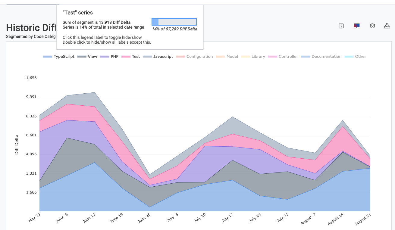The width and height of the screenshot is (395, 230).
Task: Click the 14% progress bar in tooltip
Action: 174,22
